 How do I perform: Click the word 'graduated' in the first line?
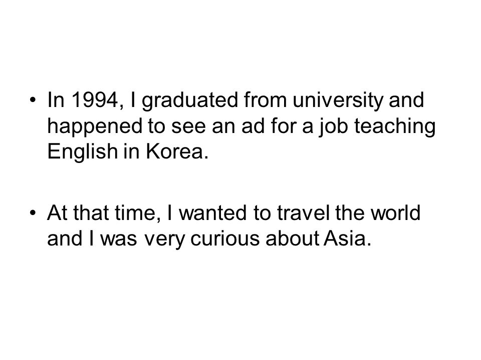(x=189, y=101)
